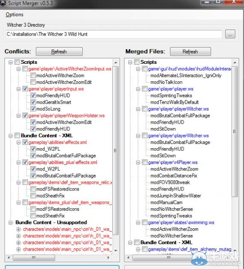Uncheck modSoLong checkbox
The height and width of the screenshot is (269, 244).
[x=33, y=109]
